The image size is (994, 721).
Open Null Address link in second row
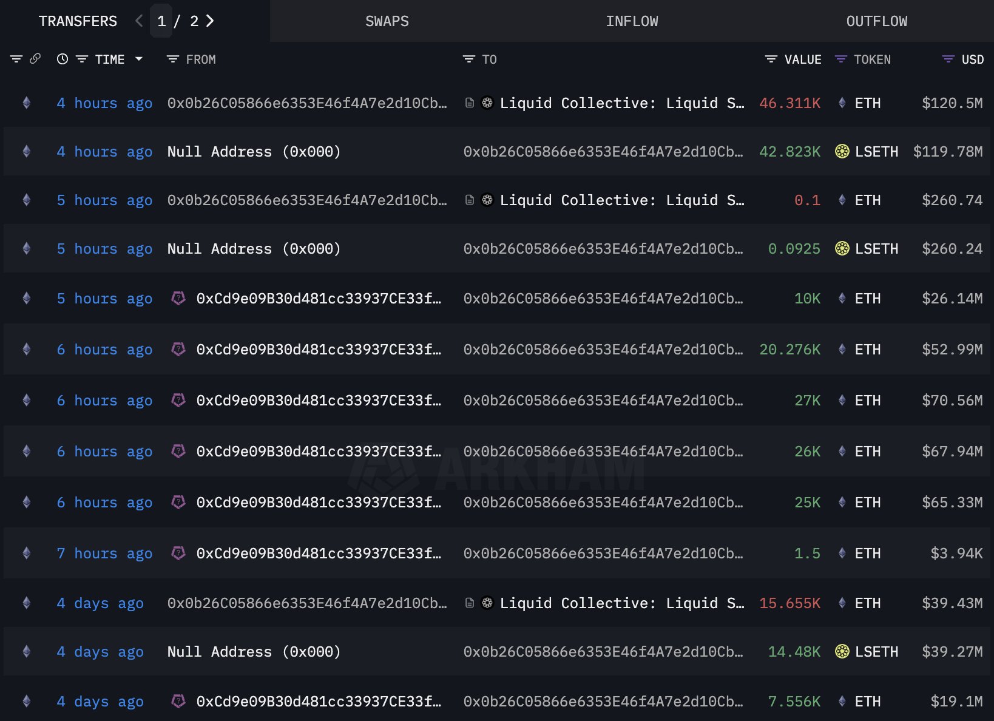pos(254,152)
